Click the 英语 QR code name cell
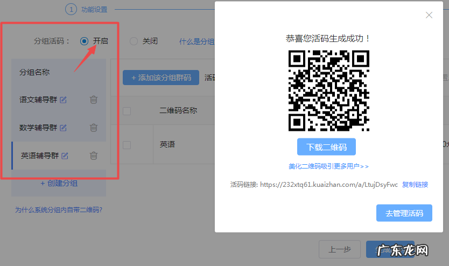The height and width of the screenshot is (266, 449). (167, 144)
